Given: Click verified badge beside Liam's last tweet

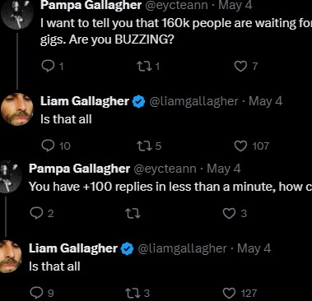Looking at the screenshot, I should (128, 248).
